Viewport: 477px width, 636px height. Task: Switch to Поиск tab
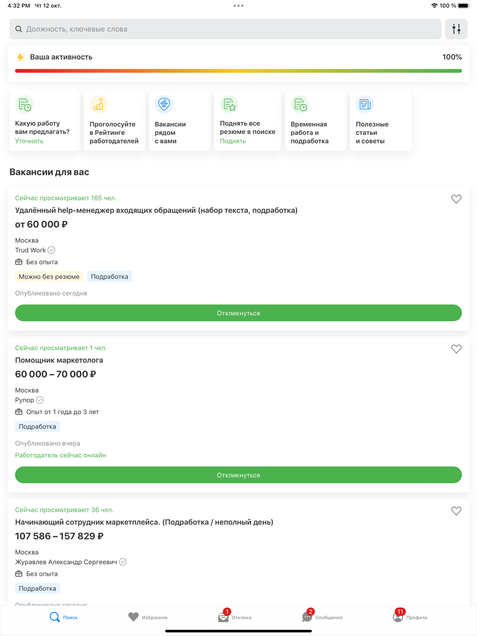tap(63, 617)
